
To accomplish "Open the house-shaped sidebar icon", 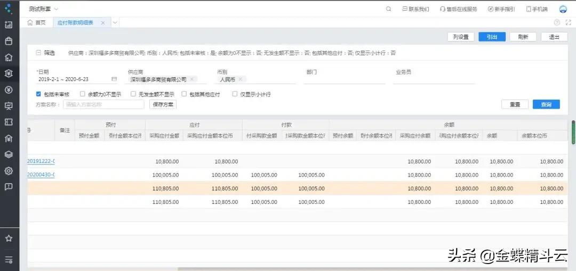I will [9, 57].
